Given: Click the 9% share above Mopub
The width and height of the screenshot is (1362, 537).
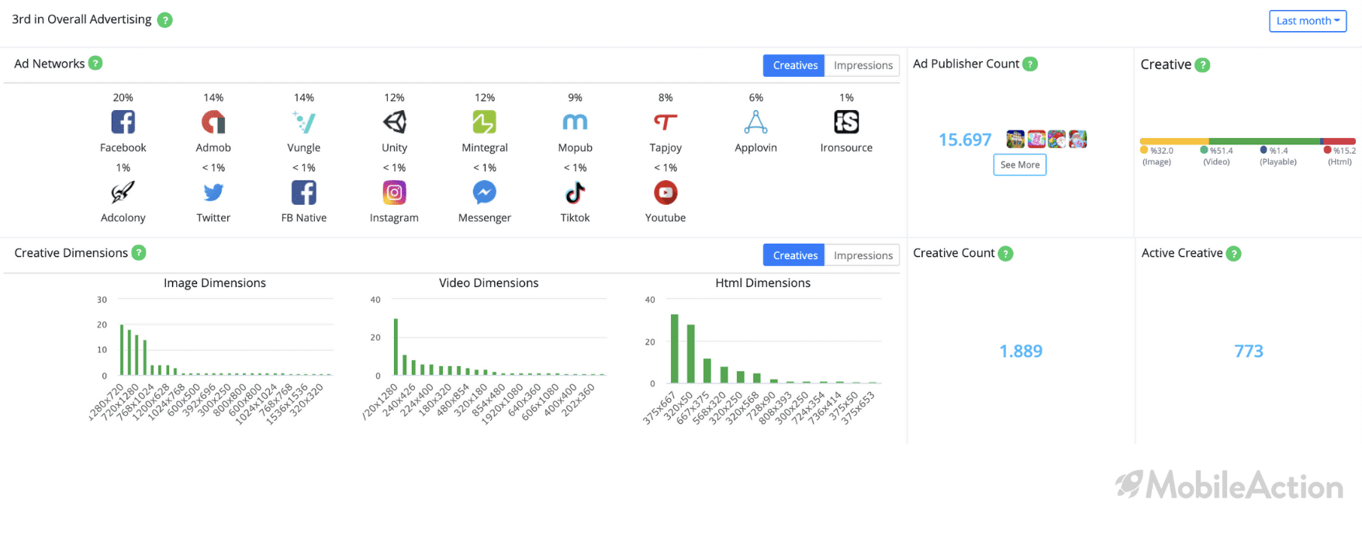Looking at the screenshot, I should coord(575,98).
